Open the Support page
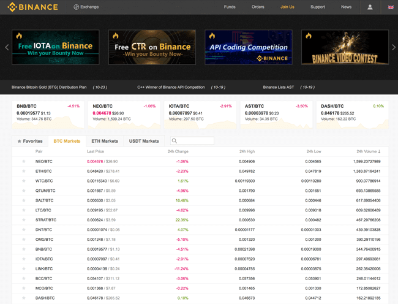Screen dimensions: 398x304 click(x=318, y=7)
